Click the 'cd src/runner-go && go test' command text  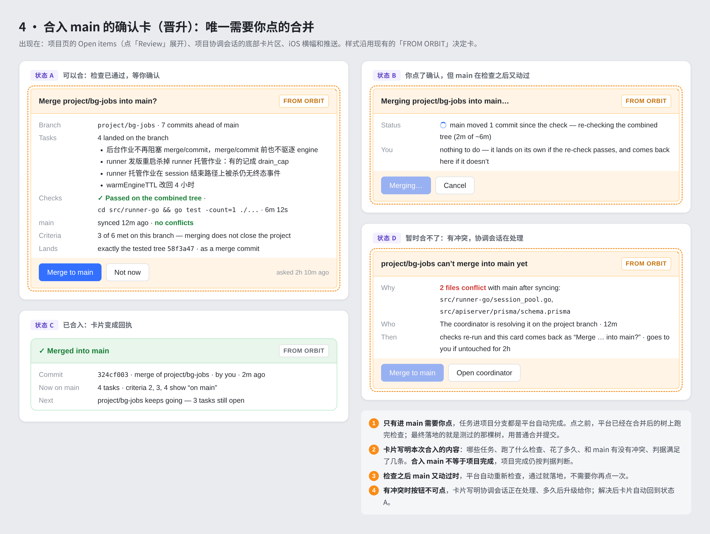click(178, 210)
